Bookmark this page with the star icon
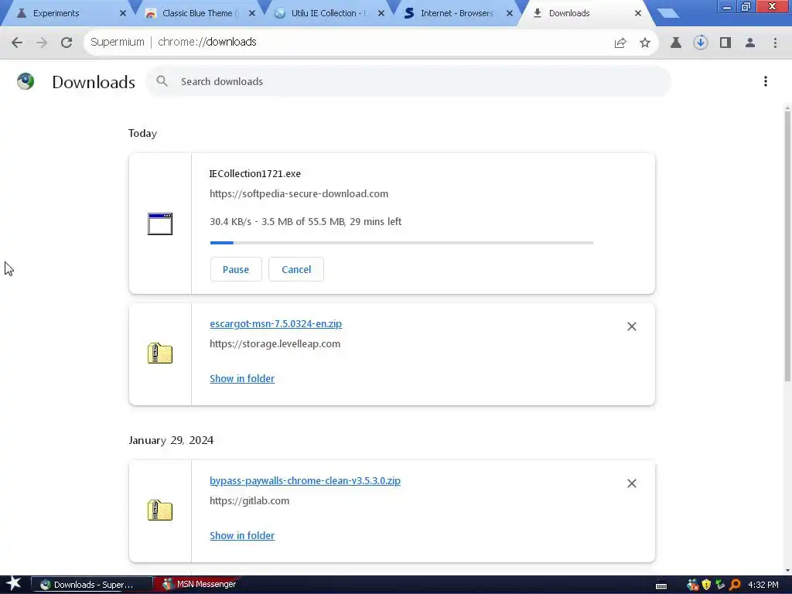This screenshot has width=792, height=594. click(645, 43)
